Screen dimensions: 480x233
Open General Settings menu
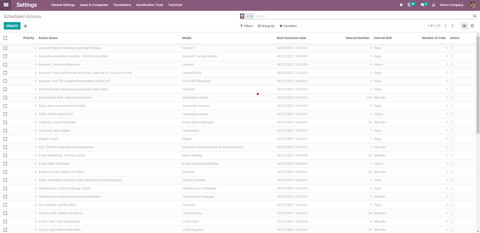(x=63, y=5)
